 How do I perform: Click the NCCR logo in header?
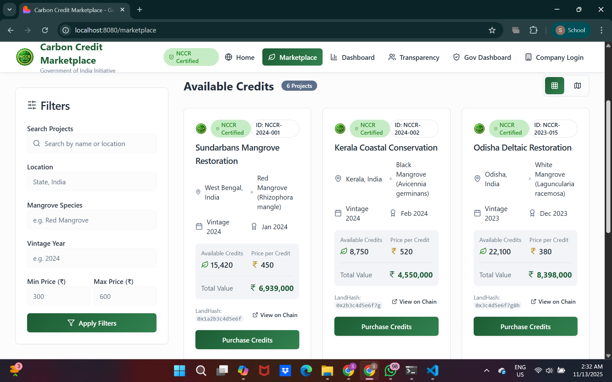(x=25, y=57)
